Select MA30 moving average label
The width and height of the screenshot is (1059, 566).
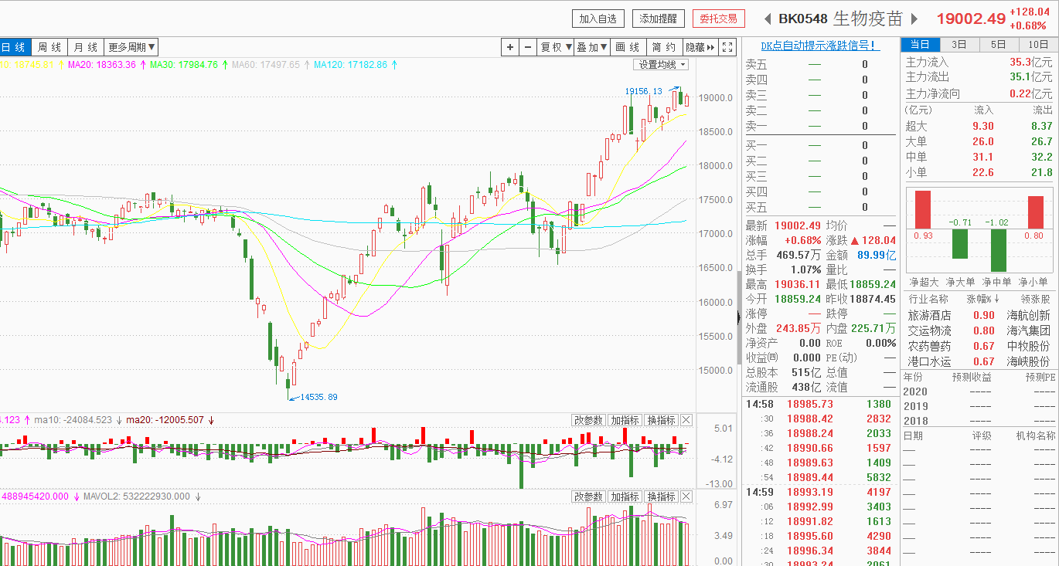184,65
